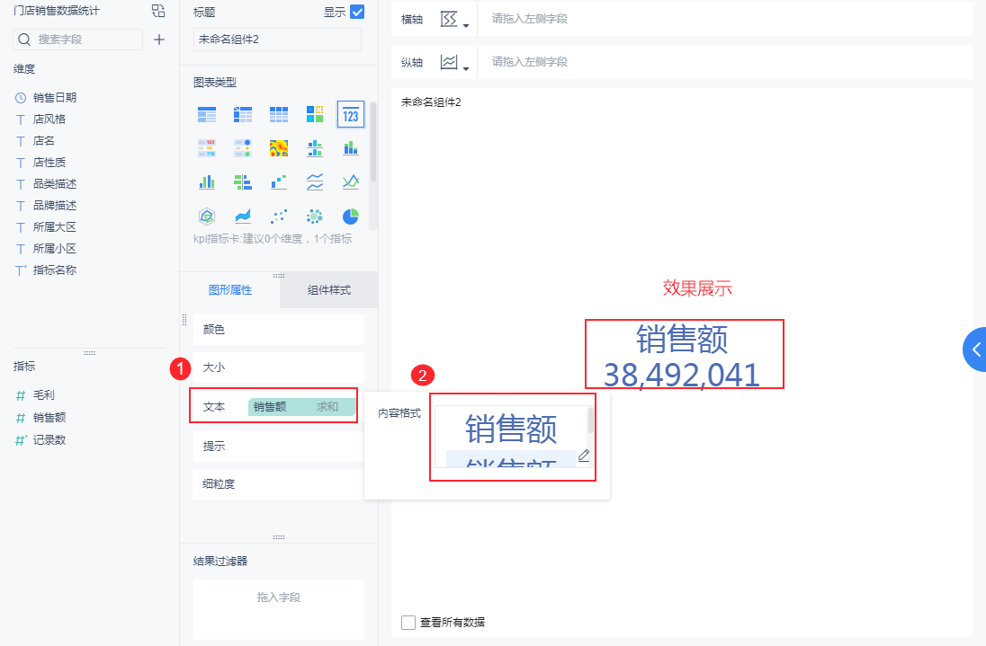Click the pencil edit icon in content format
Screen dimensions: 986x646
(584, 456)
